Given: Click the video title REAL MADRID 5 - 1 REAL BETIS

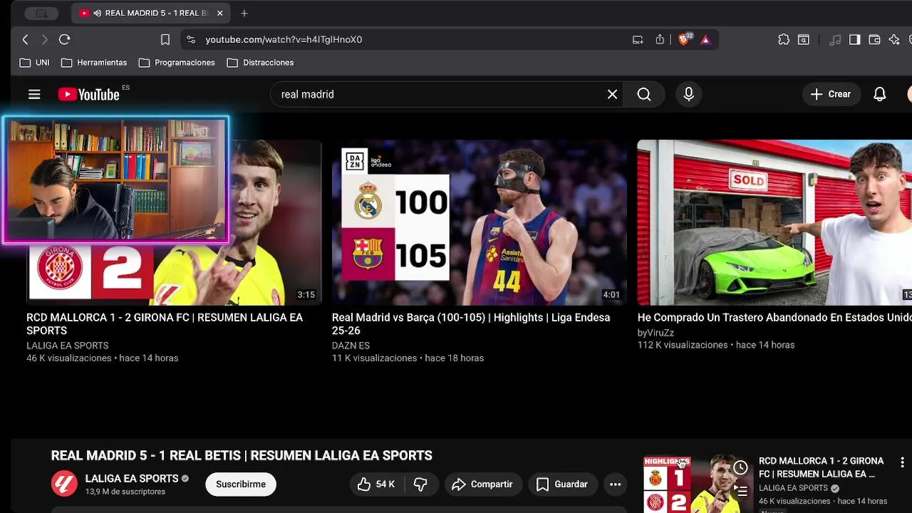Looking at the screenshot, I should pyautogui.click(x=242, y=456).
